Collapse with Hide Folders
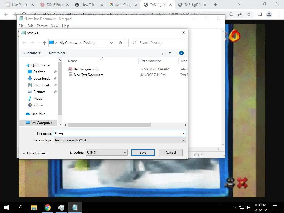The image size is (284, 213). pos(34,153)
